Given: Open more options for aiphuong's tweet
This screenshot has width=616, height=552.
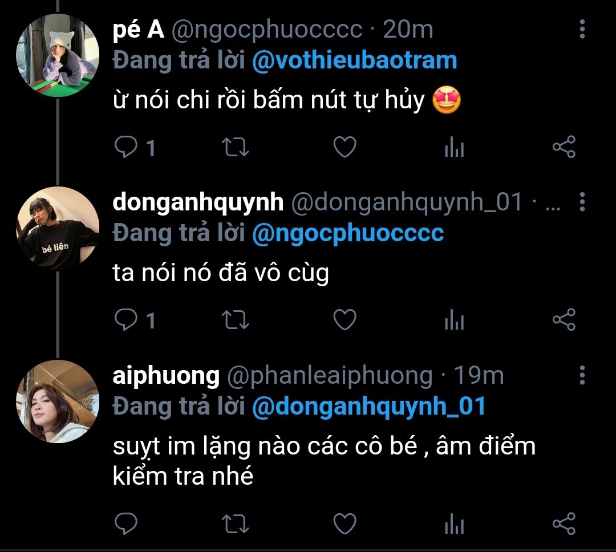Looking at the screenshot, I should point(582,375).
